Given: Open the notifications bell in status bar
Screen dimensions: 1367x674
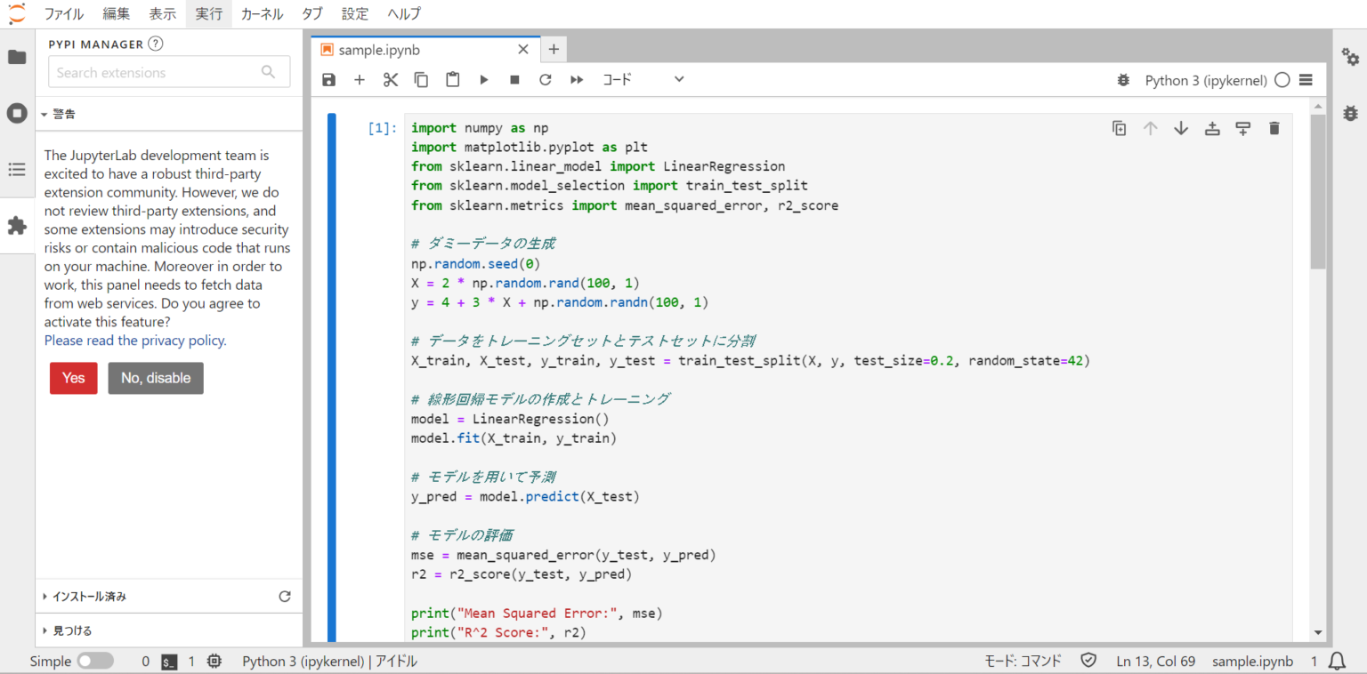Looking at the screenshot, I should click(x=1335, y=661).
